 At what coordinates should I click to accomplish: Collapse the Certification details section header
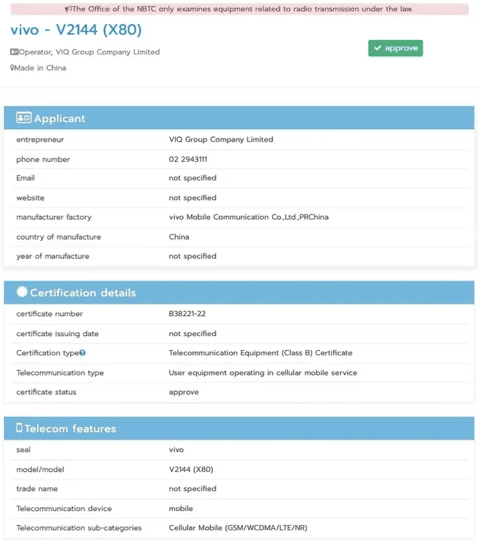(x=239, y=293)
